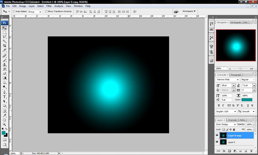Open the Filter menu
This screenshot has height=155, width=258.
(x=49, y=6)
